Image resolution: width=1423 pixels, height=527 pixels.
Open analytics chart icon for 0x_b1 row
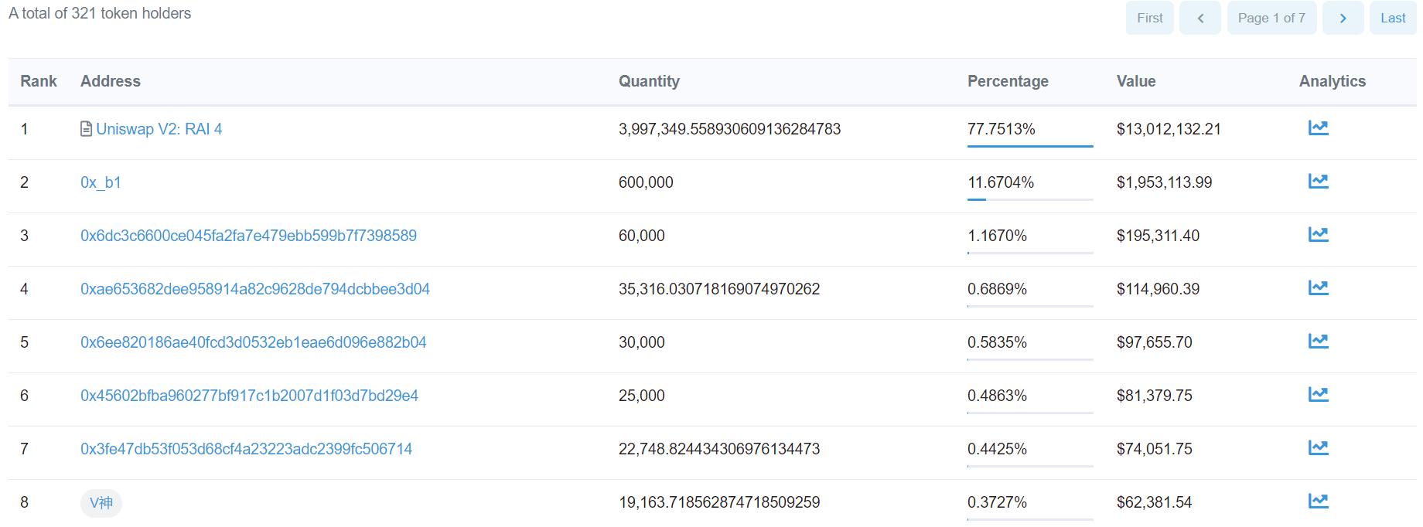coord(1318,182)
